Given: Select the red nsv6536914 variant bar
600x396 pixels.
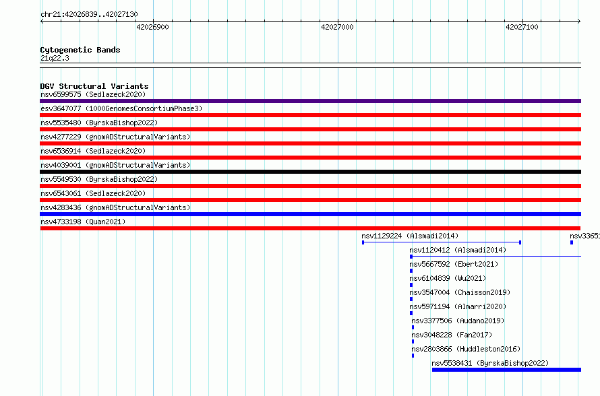Looking at the screenshot, I should pos(310,158).
